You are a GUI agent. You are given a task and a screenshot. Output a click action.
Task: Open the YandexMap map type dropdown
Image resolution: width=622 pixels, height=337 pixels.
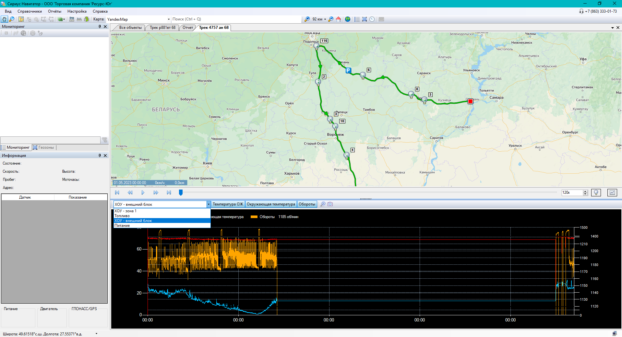169,19
